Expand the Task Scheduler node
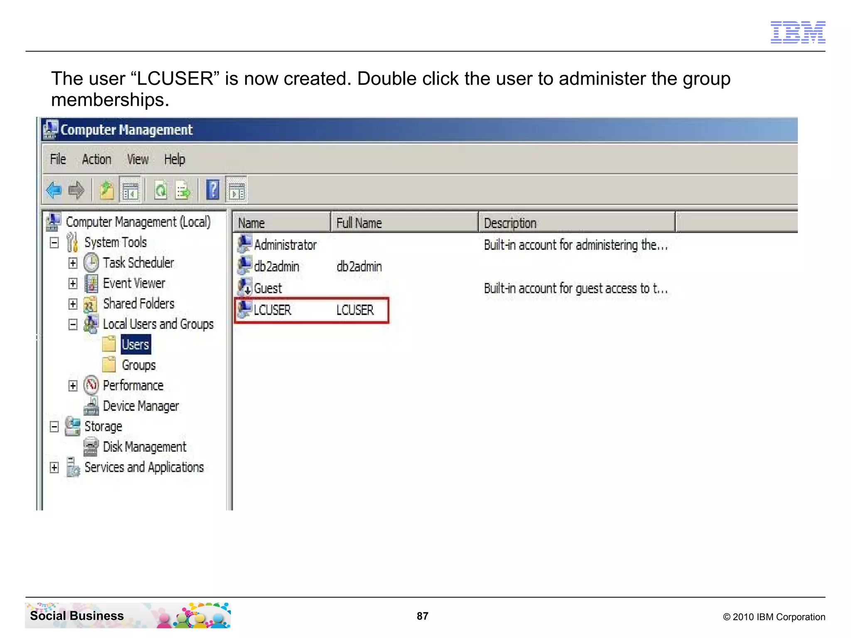Viewport: 851px width, 638px height. (73, 263)
